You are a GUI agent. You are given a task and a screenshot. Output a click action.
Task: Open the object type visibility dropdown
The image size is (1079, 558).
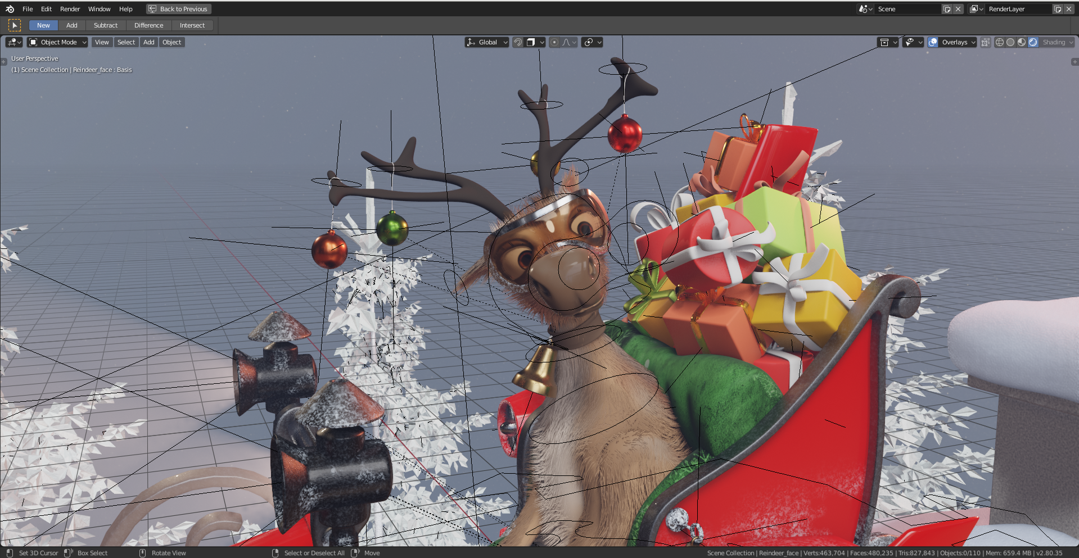click(888, 42)
